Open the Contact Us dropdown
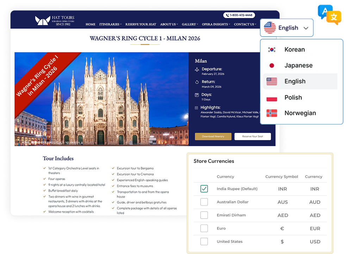 (x=245, y=24)
